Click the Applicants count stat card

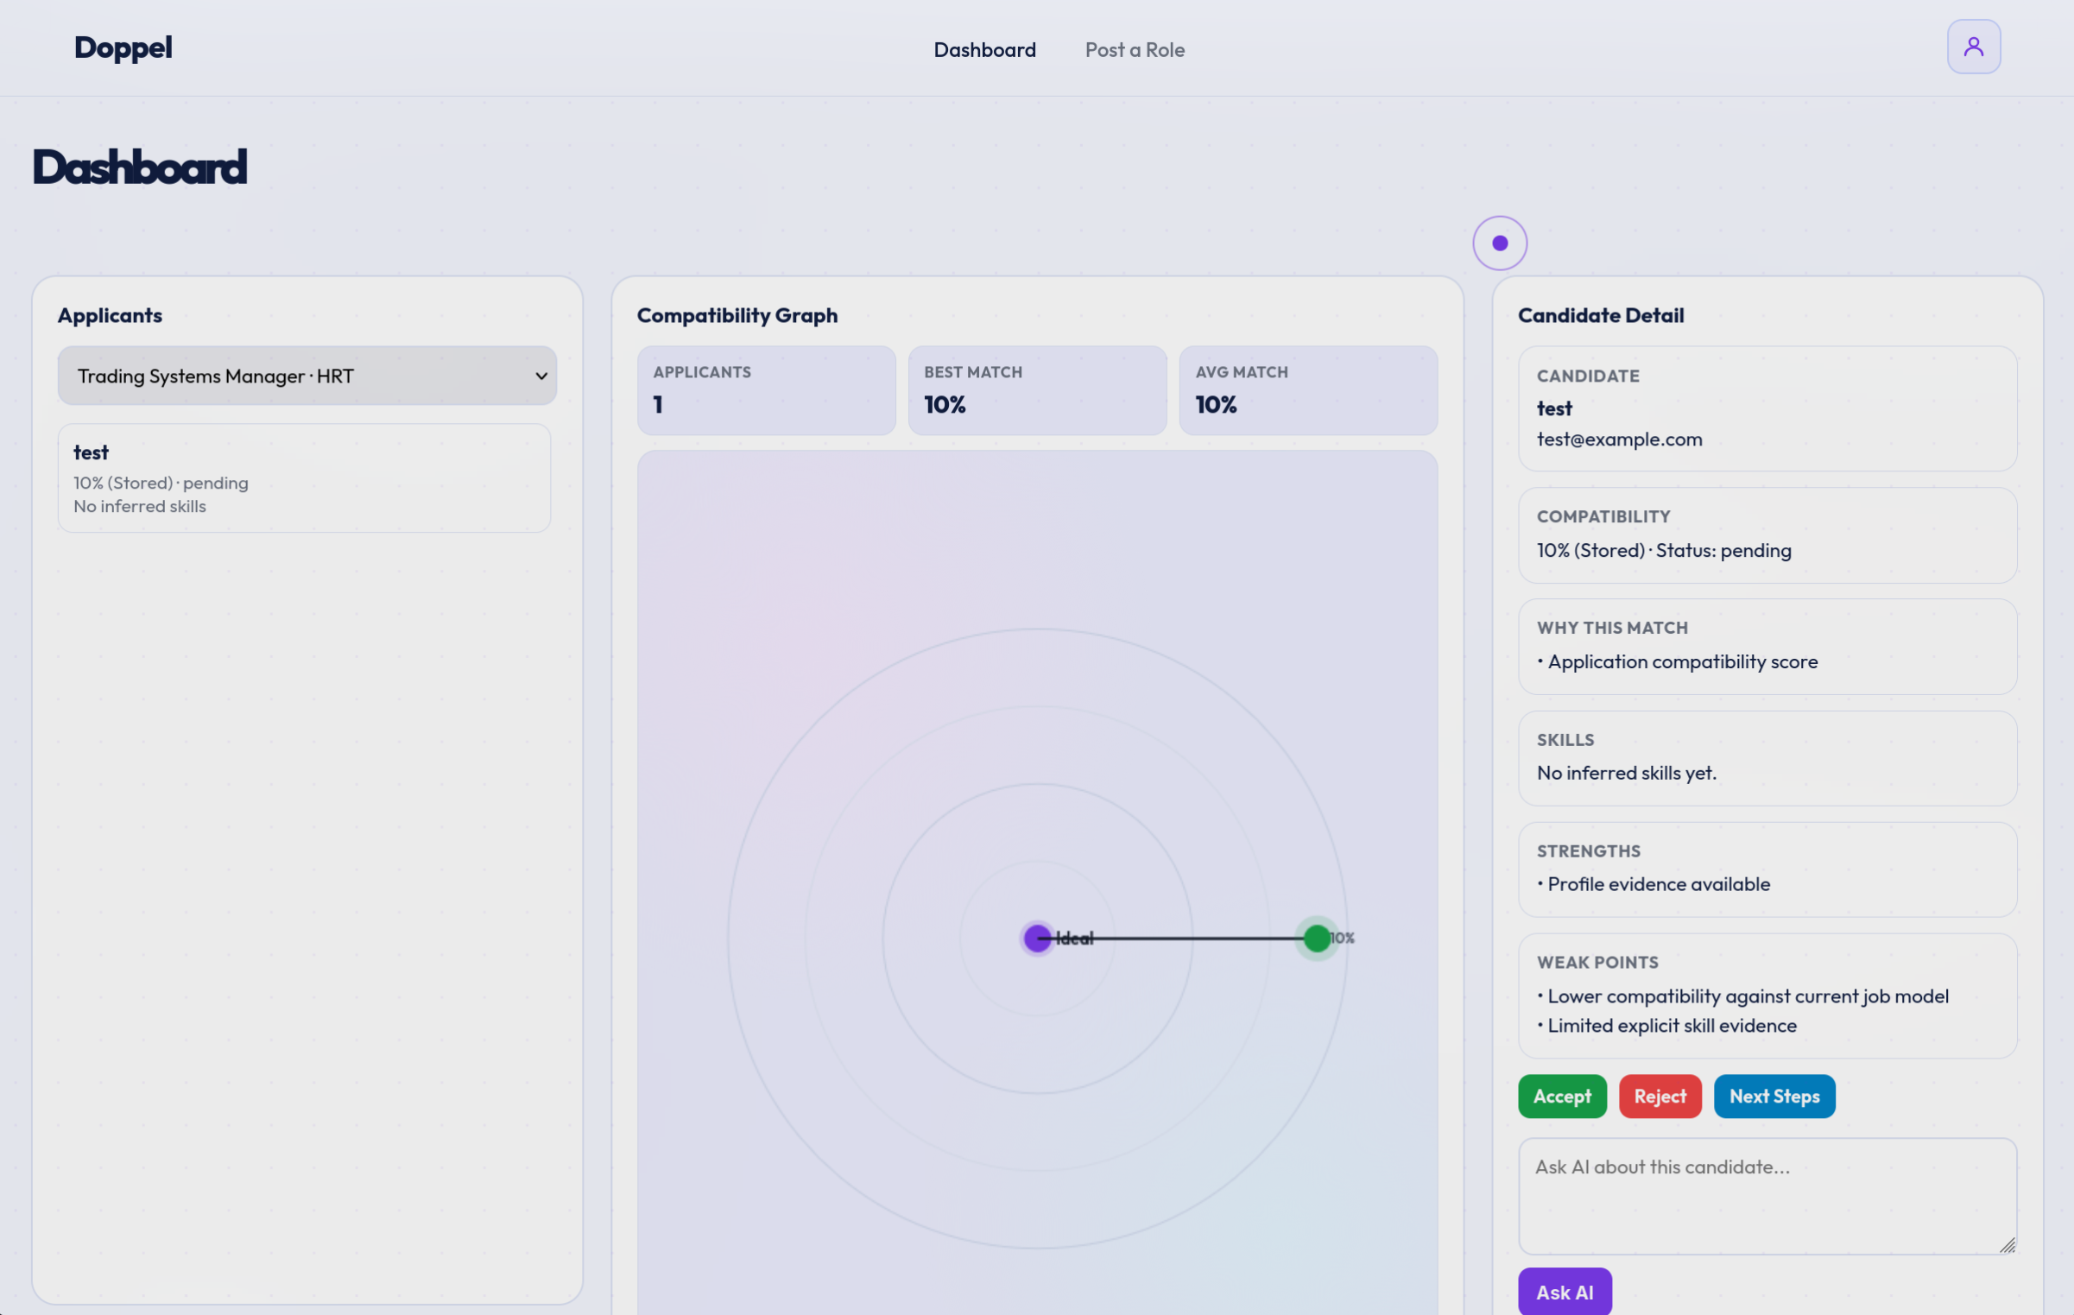point(766,390)
